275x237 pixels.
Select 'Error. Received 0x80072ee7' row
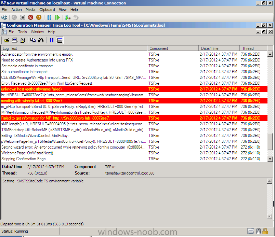point(134,83)
